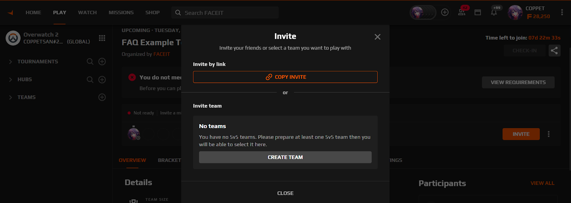The width and height of the screenshot is (571, 203).
Task: Click the share tournament icon
Action: (x=554, y=51)
